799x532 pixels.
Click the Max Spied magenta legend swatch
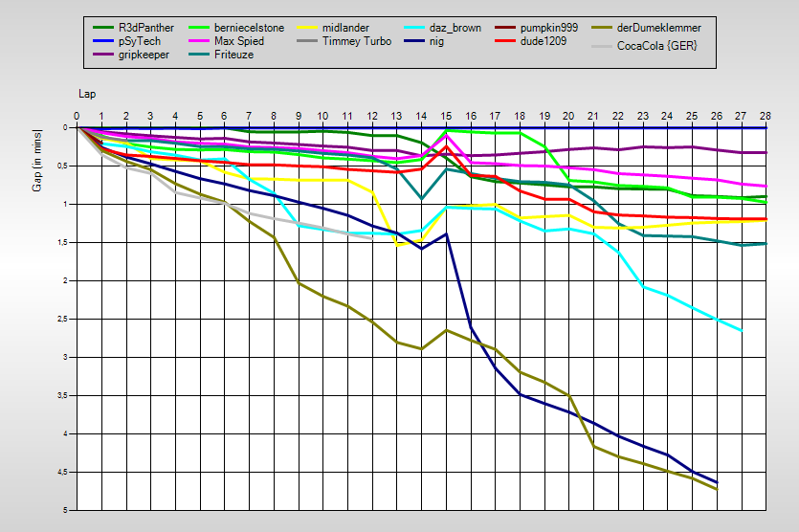point(199,41)
